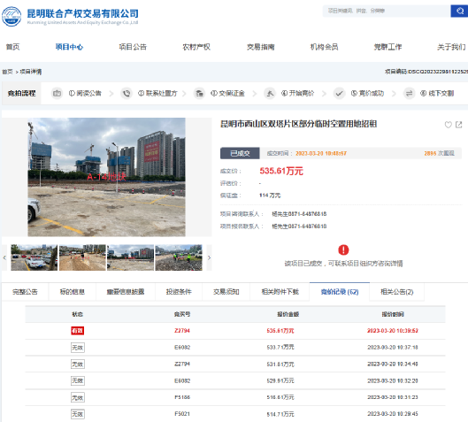
Task: Click the 竞价成功 checkmark step icon
Action: coord(339,94)
